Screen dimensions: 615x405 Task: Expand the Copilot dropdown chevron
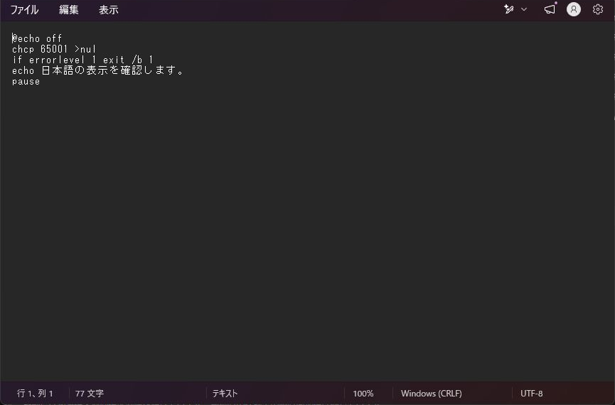click(524, 9)
